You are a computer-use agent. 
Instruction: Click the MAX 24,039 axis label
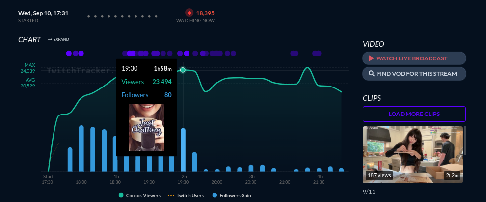pos(28,68)
